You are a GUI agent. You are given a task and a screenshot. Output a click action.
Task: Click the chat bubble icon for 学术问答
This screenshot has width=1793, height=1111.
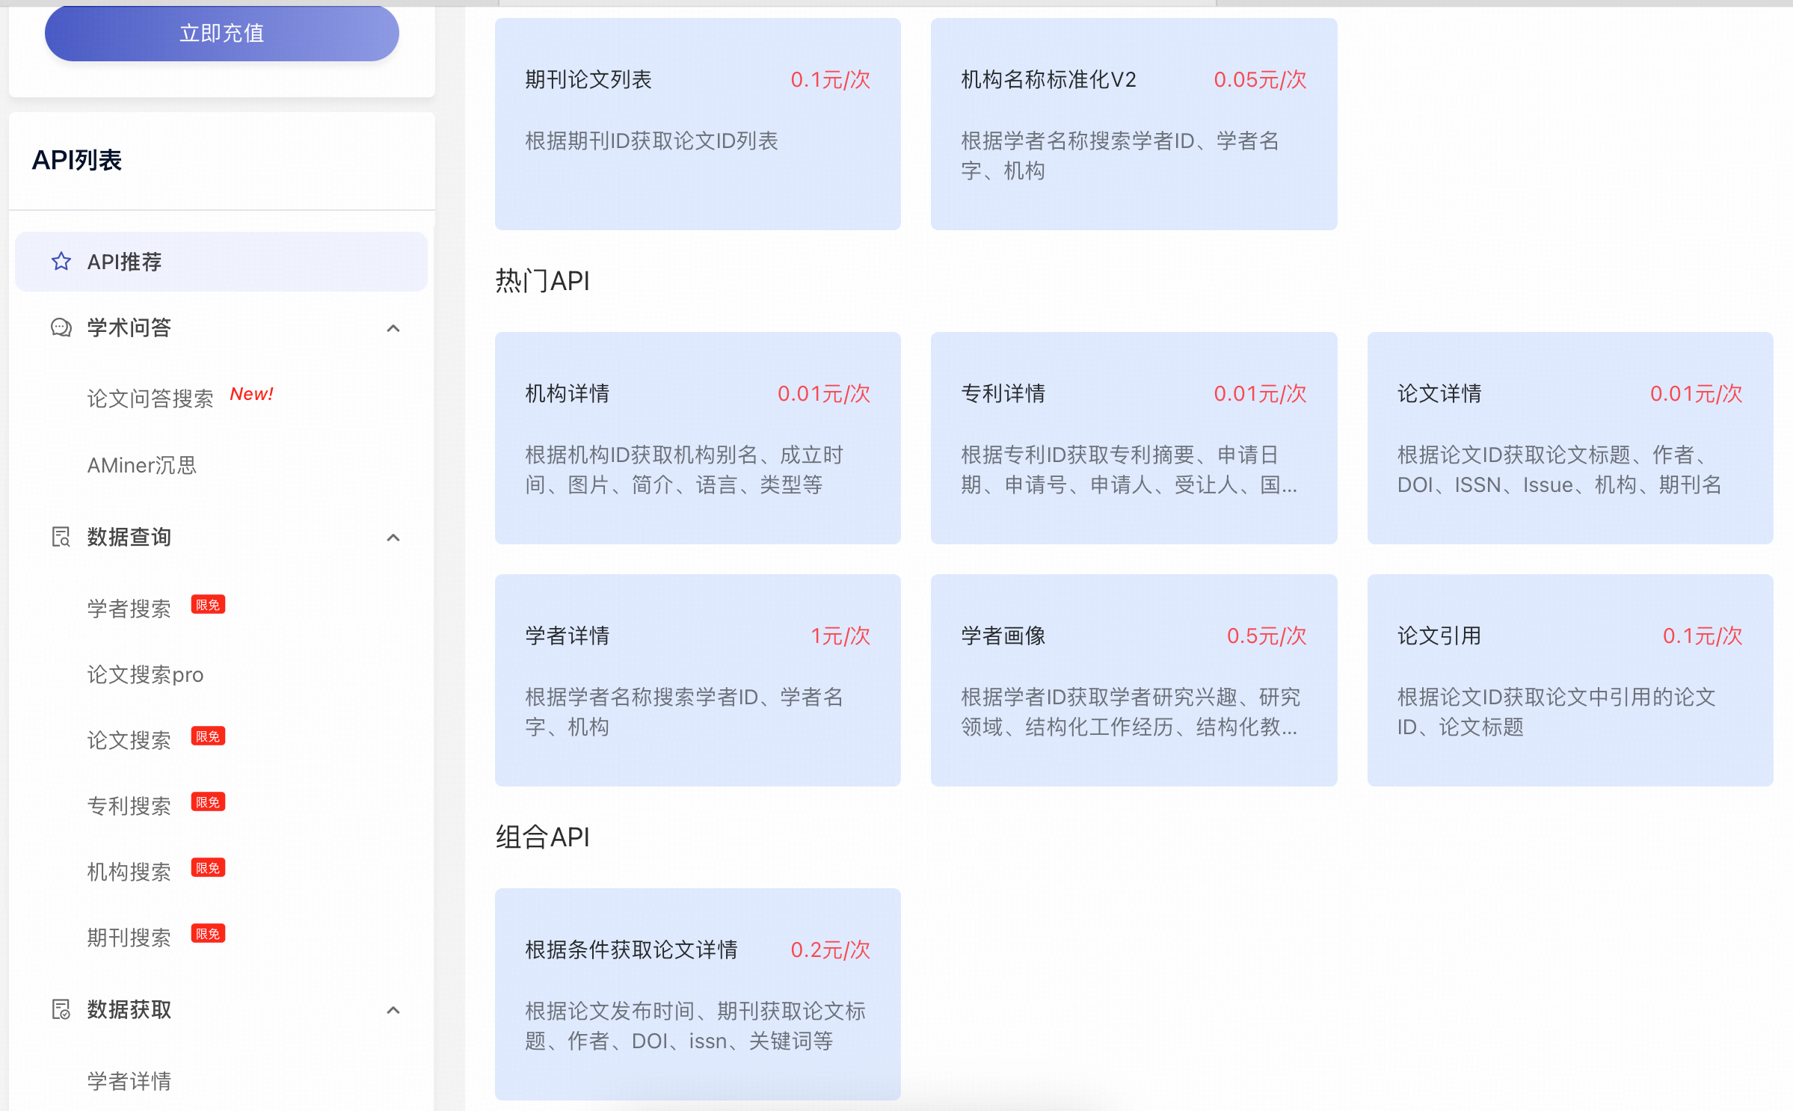pyautogui.click(x=61, y=327)
